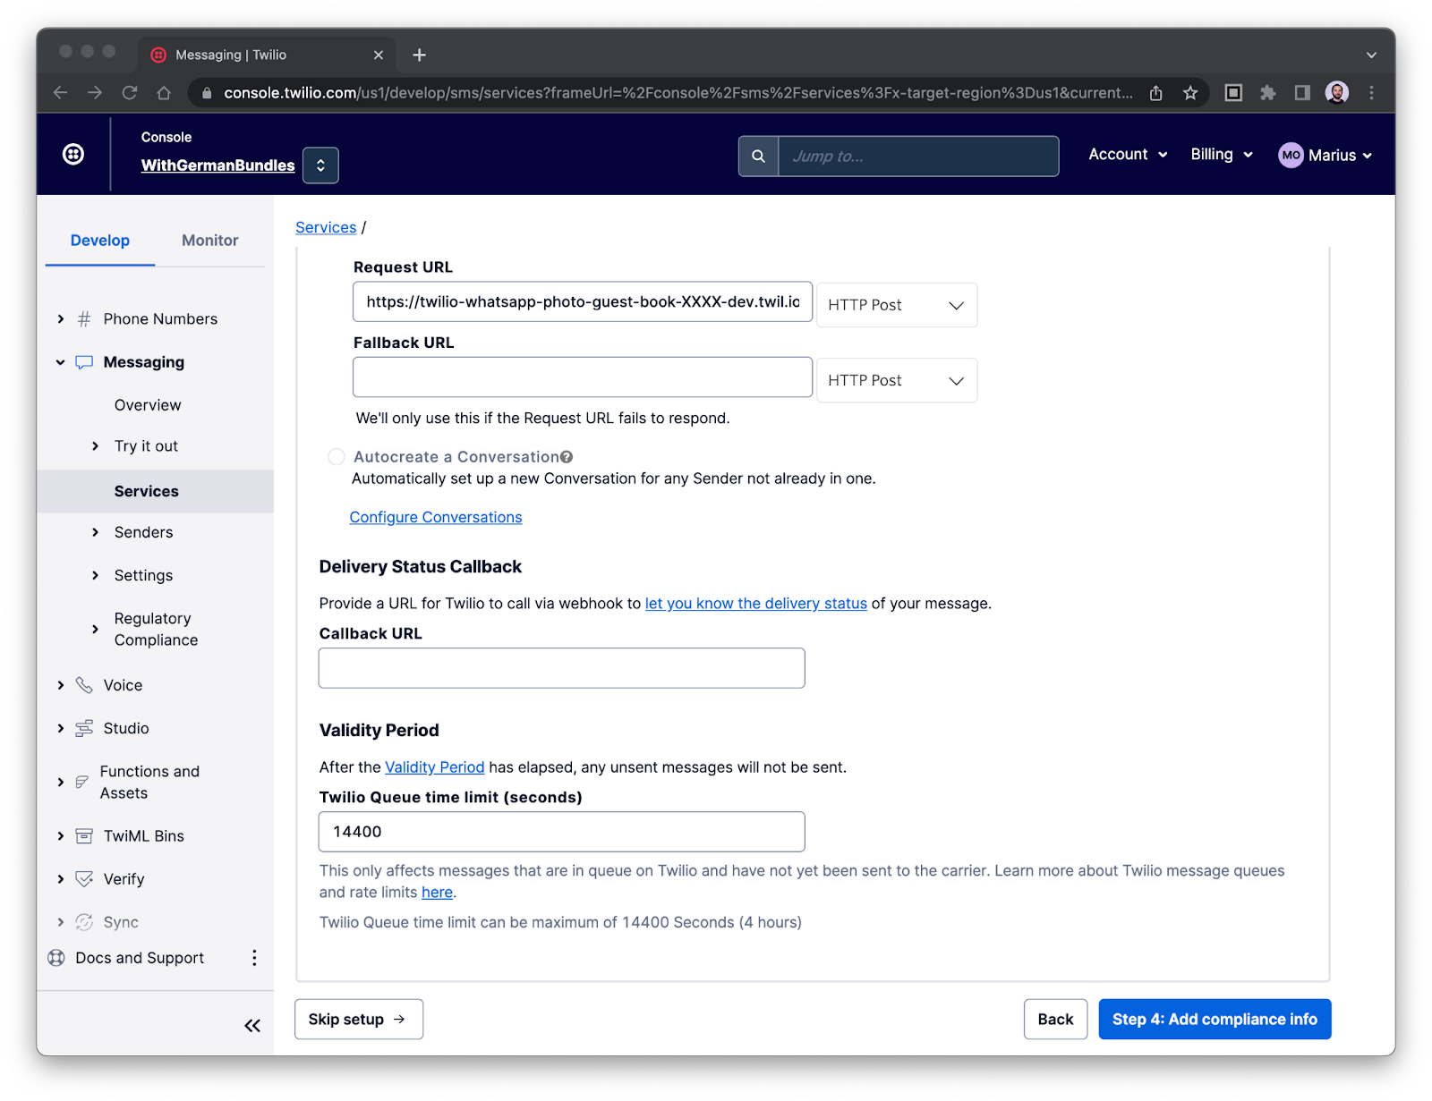This screenshot has width=1432, height=1101.
Task: Click the Callback URL input field
Action: 562,668
